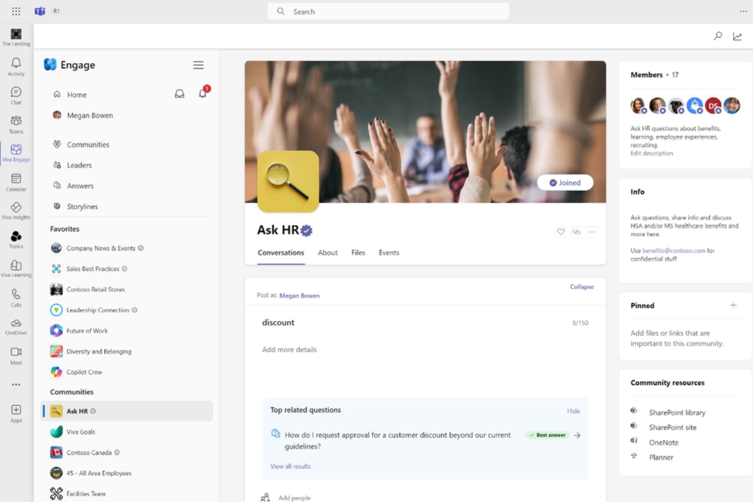753x502 pixels.
Task: Click the Answers icon in Engage menu
Action: pyautogui.click(x=56, y=186)
